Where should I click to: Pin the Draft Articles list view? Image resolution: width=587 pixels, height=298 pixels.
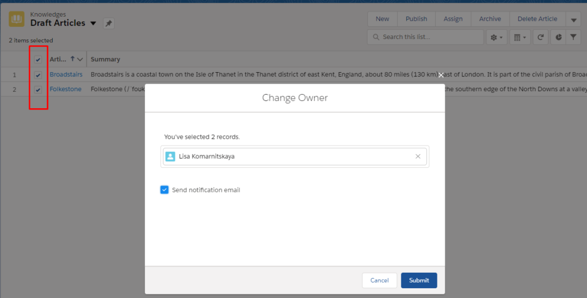108,23
